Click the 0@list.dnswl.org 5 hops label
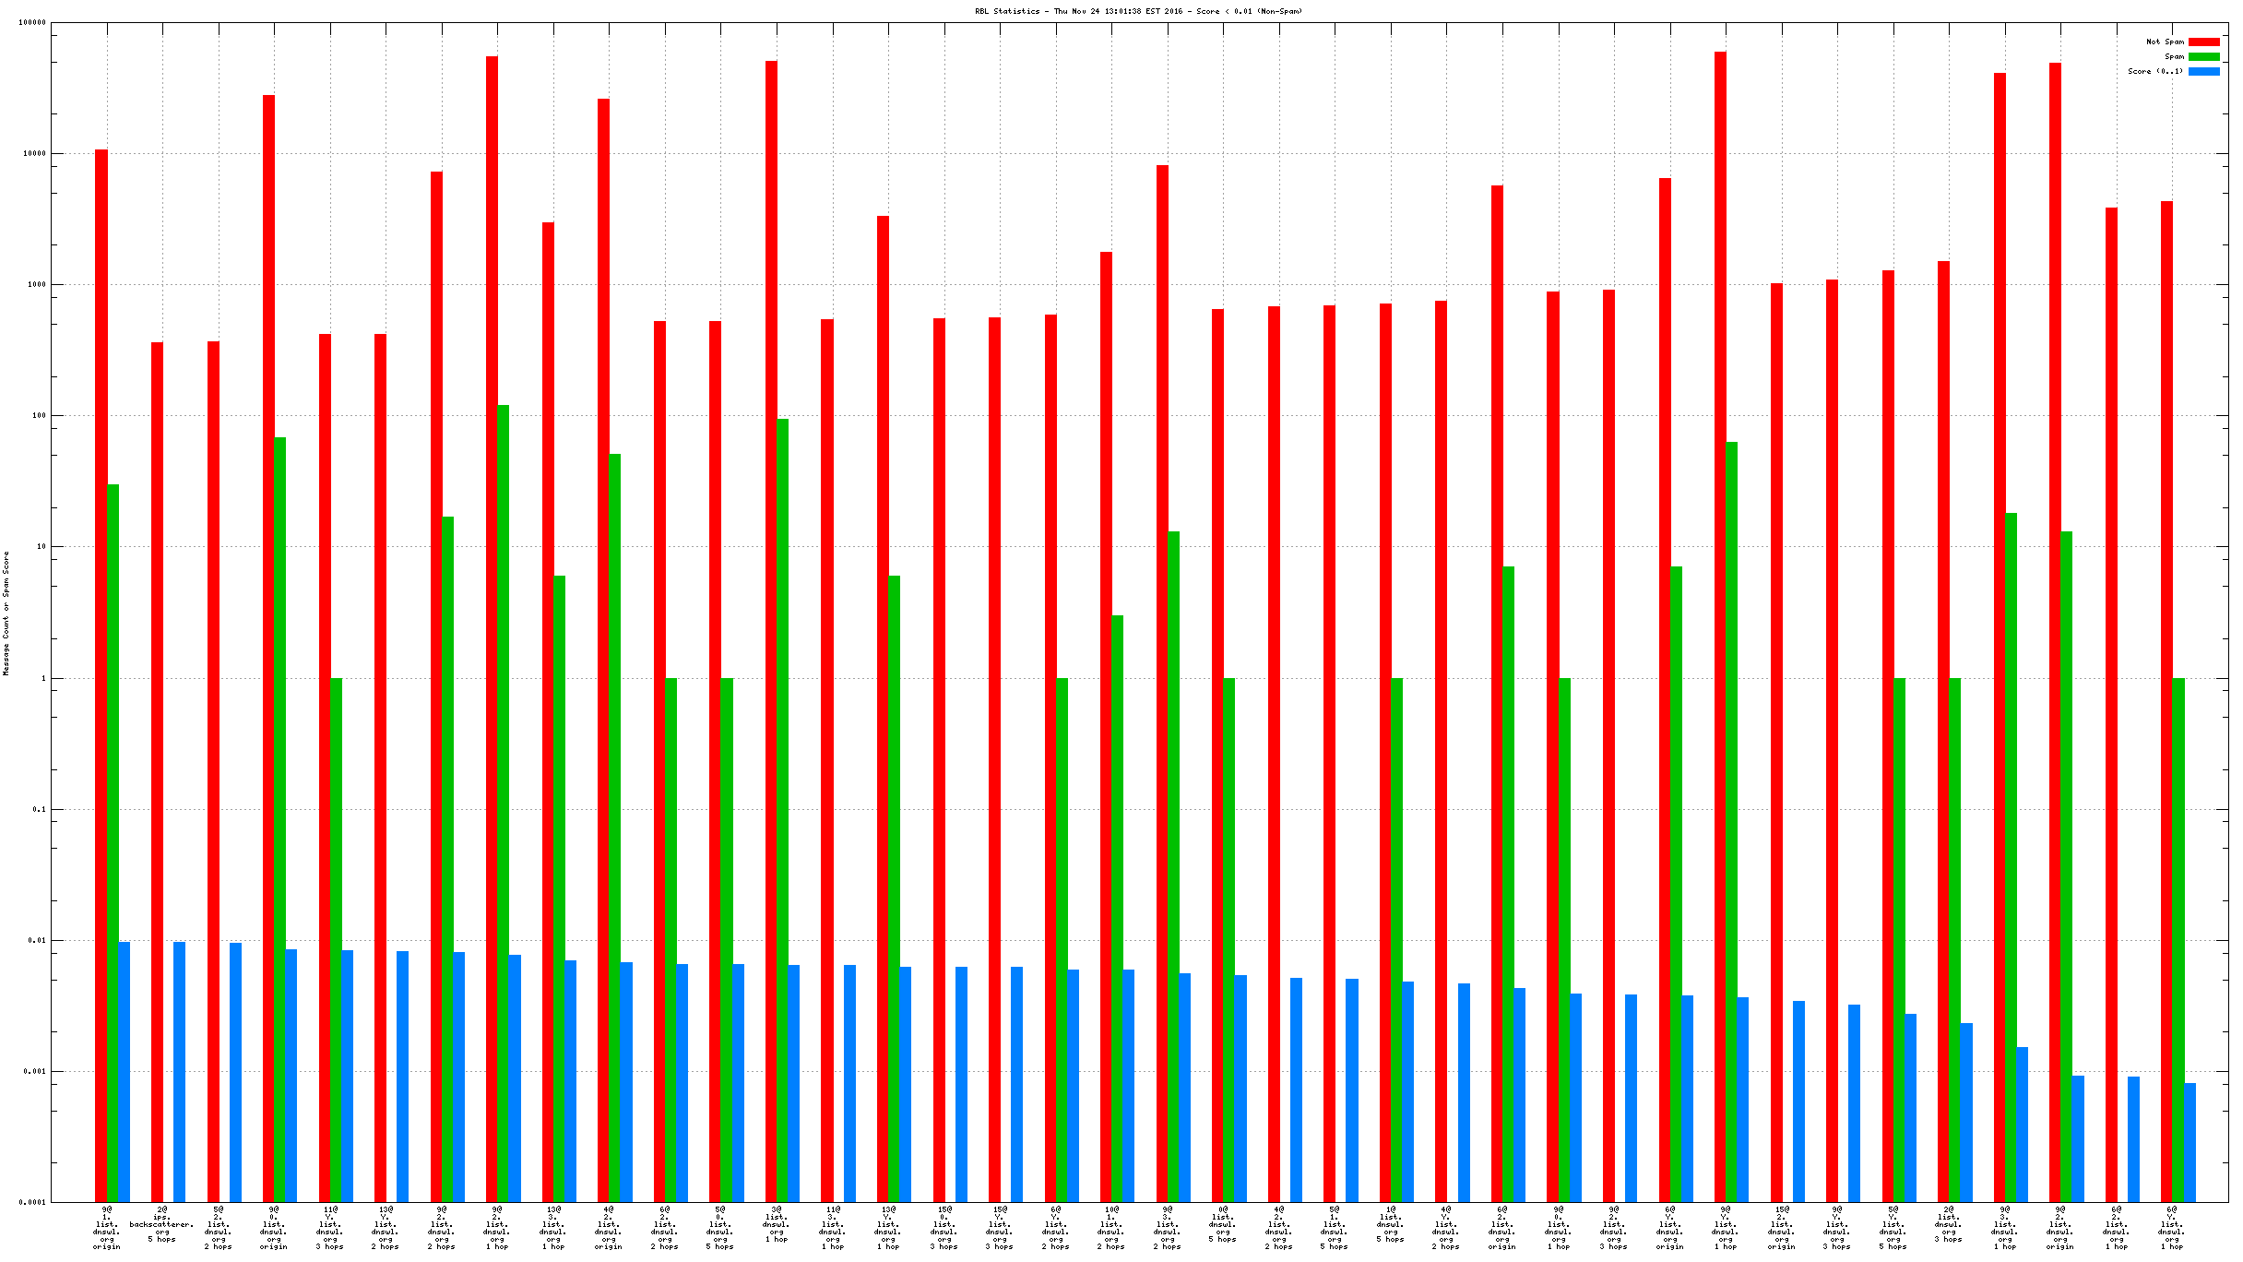This screenshot has width=2243, height=1262. coord(1222,1224)
